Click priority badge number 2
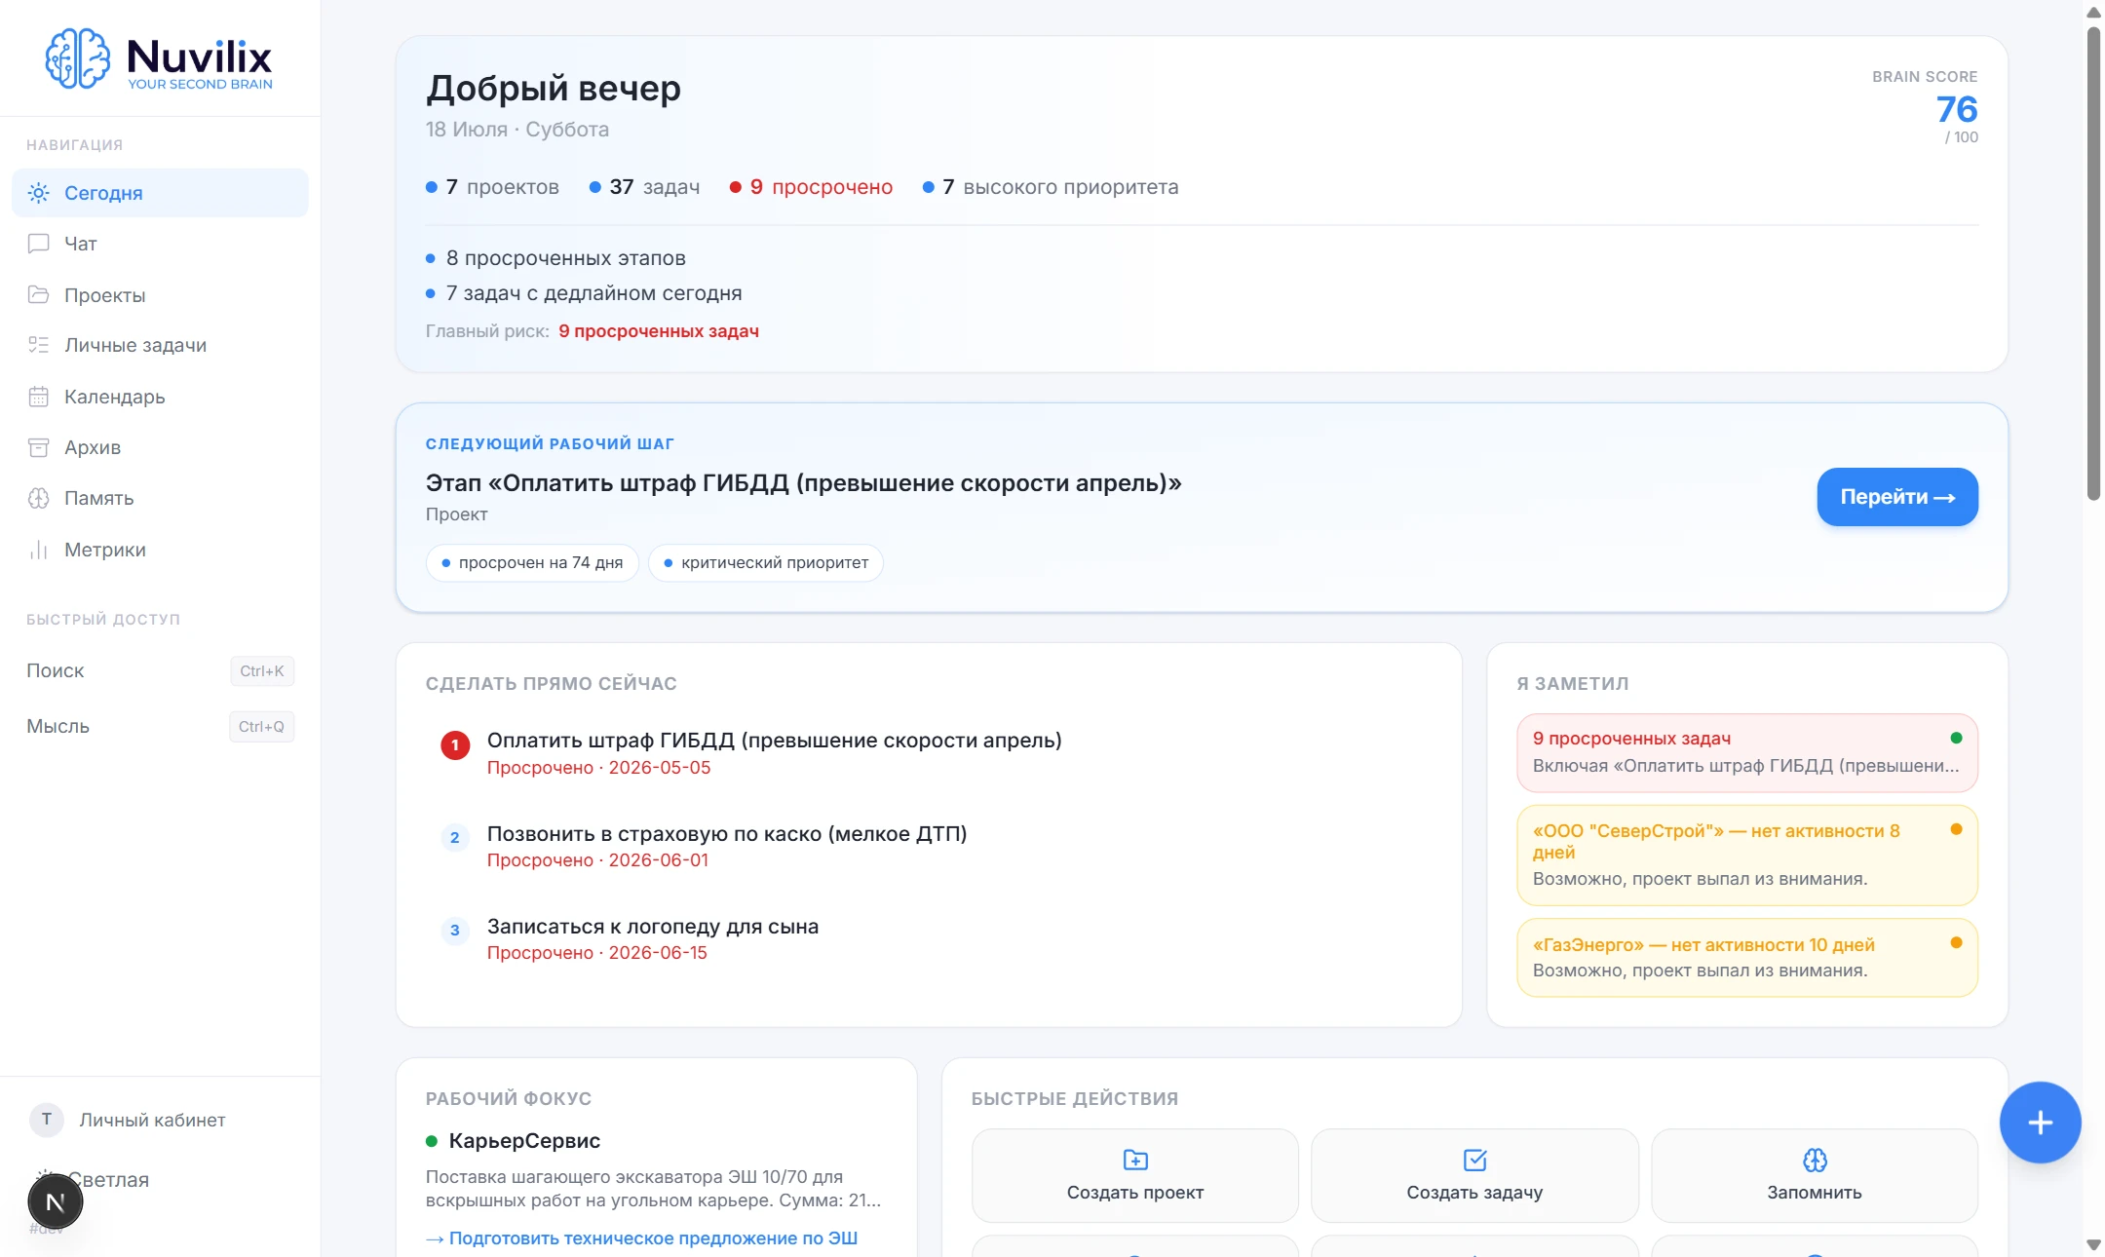 click(455, 837)
